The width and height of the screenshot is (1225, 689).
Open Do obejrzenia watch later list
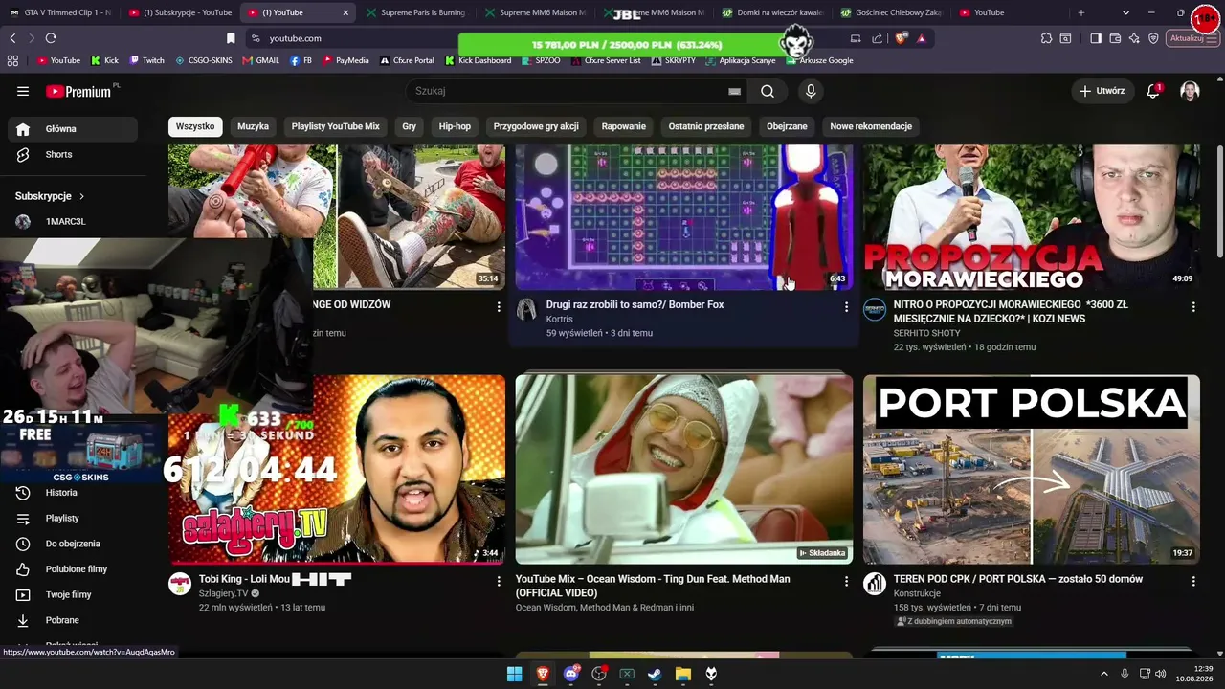(x=73, y=544)
